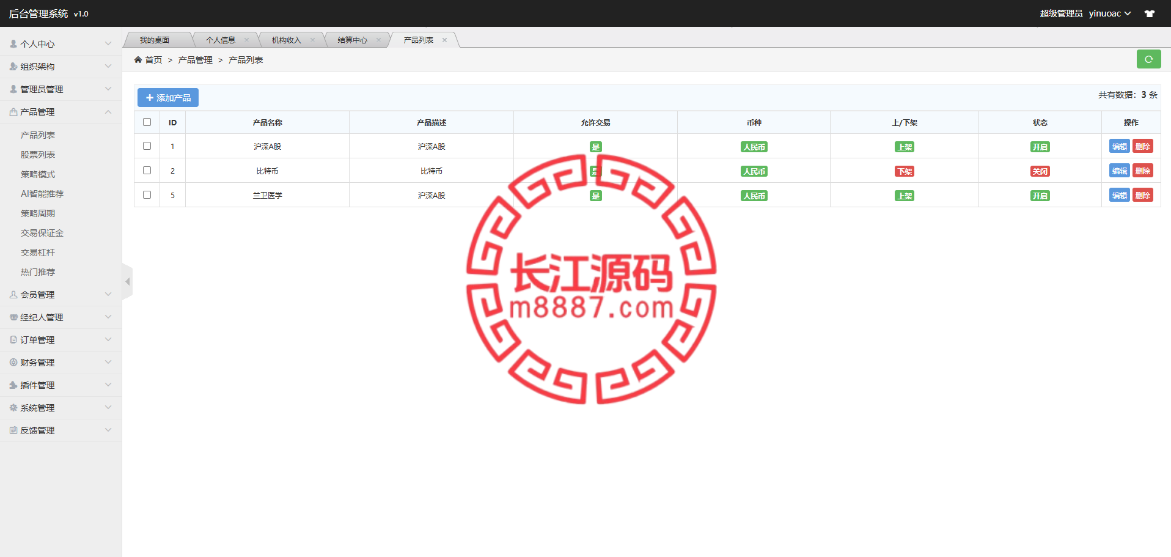Toggle 上架 status for product ID 1

pyautogui.click(x=905, y=147)
